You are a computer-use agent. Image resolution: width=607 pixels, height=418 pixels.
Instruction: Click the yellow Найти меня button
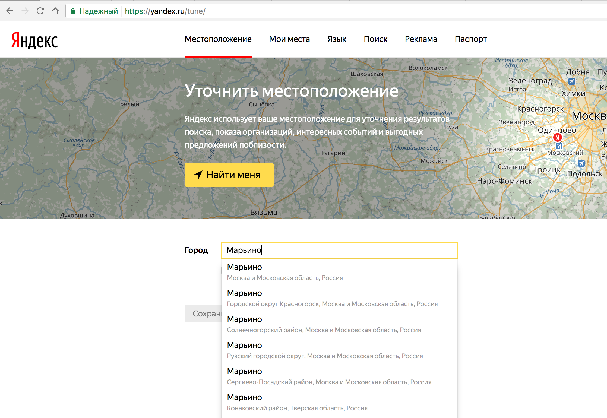click(x=229, y=175)
